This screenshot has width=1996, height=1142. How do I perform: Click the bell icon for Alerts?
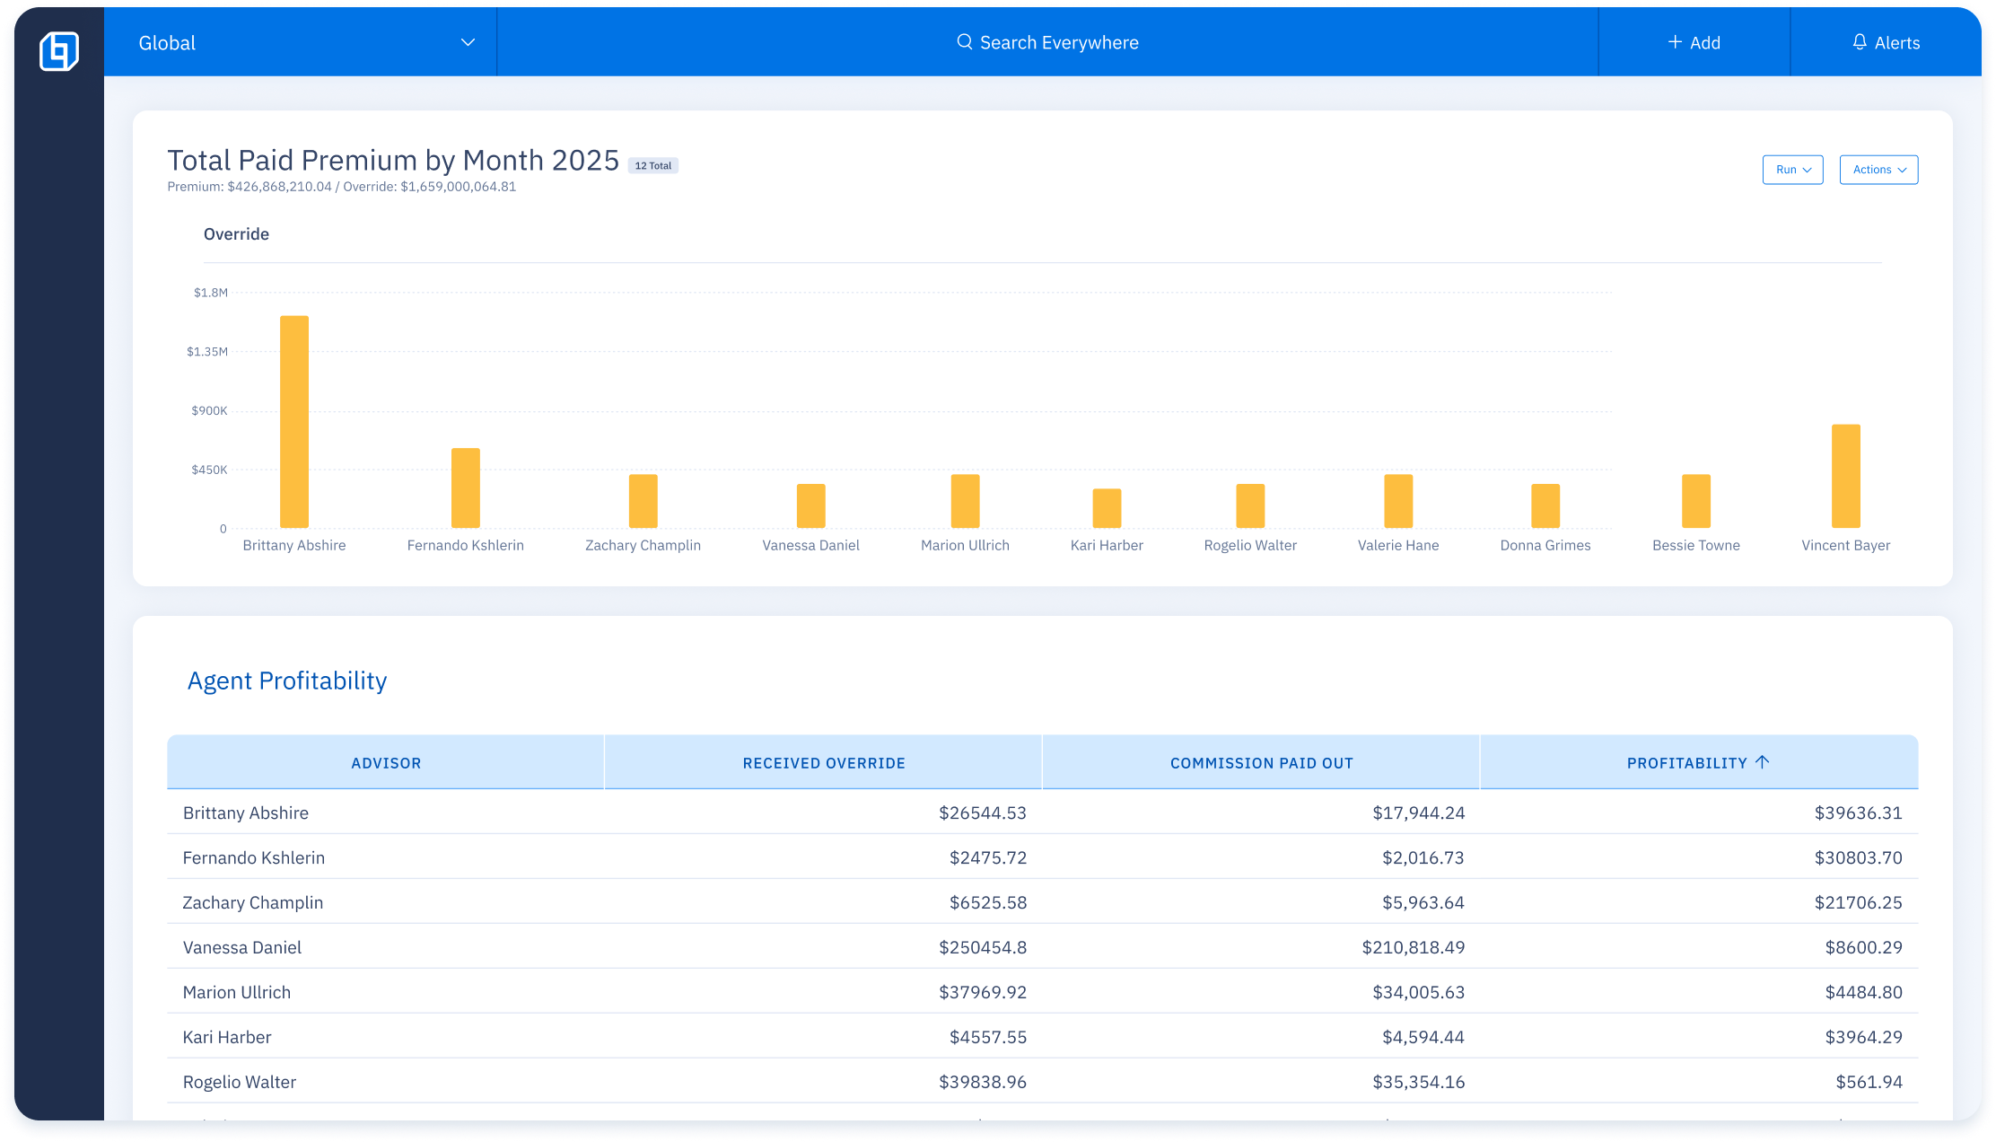tap(1860, 42)
